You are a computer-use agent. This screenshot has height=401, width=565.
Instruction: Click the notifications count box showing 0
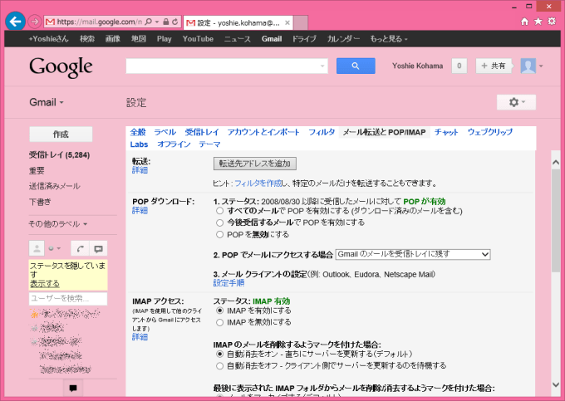click(459, 66)
